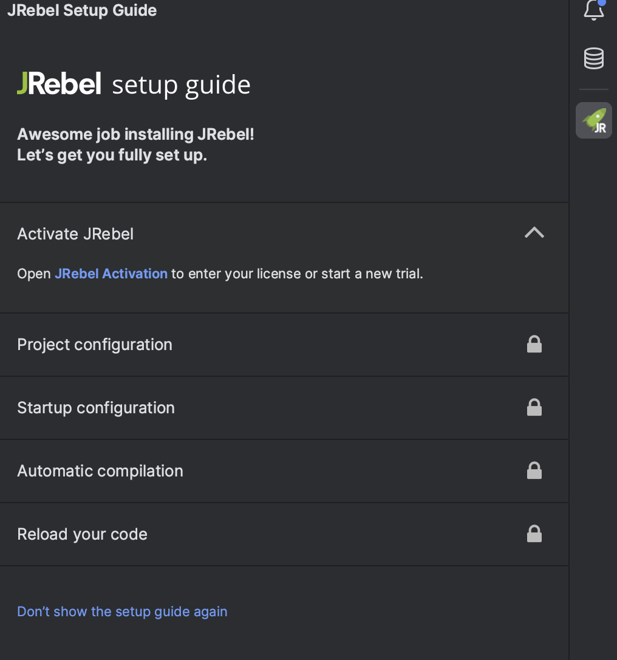Open the Database tool window icon
The width and height of the screenshot is (617, 660).
pos(593,58)
